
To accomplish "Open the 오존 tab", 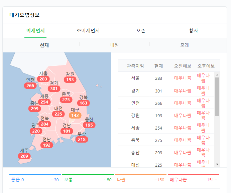I will click(x=141, y=31).
